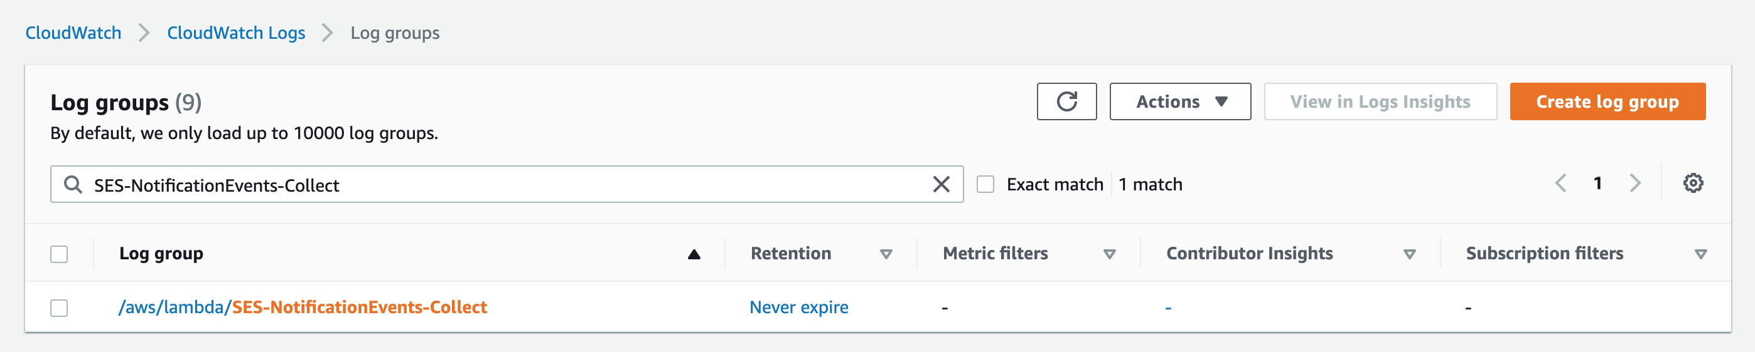The width and height of the screenshot is (1755, 352).
Task: Sort by Subscription filters column arrow
Action: point(1700,254)
